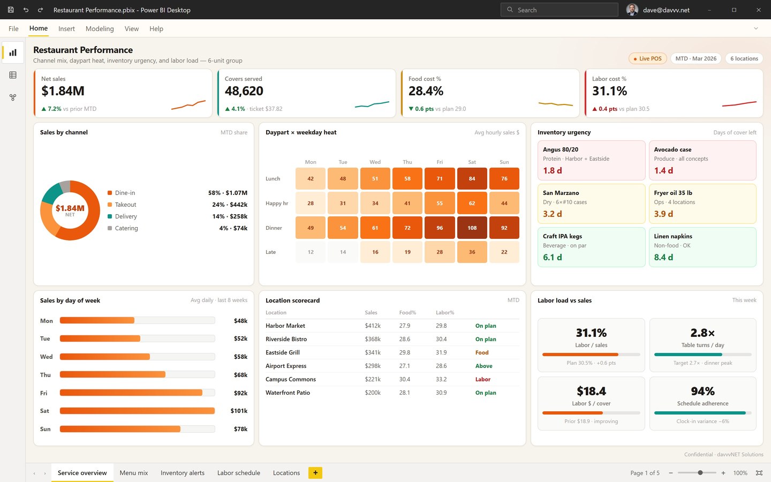
Task: Select the Covers served KPI card
Action: [306, 93]
